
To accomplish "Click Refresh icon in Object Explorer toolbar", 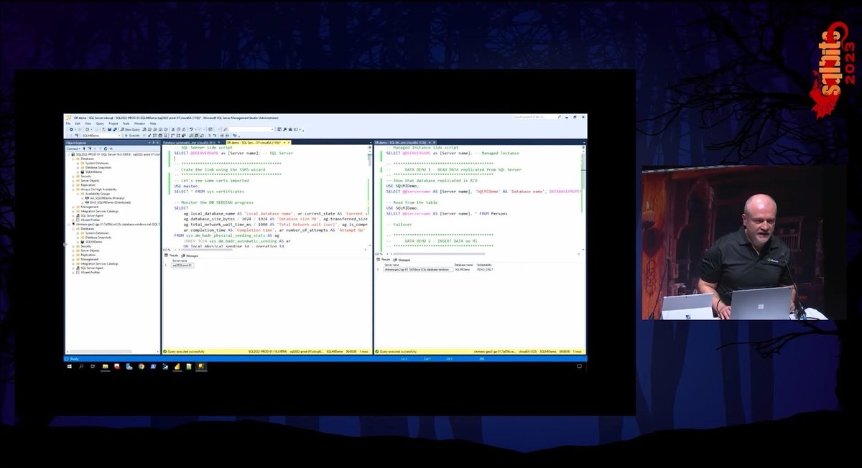I will (105, 149).
